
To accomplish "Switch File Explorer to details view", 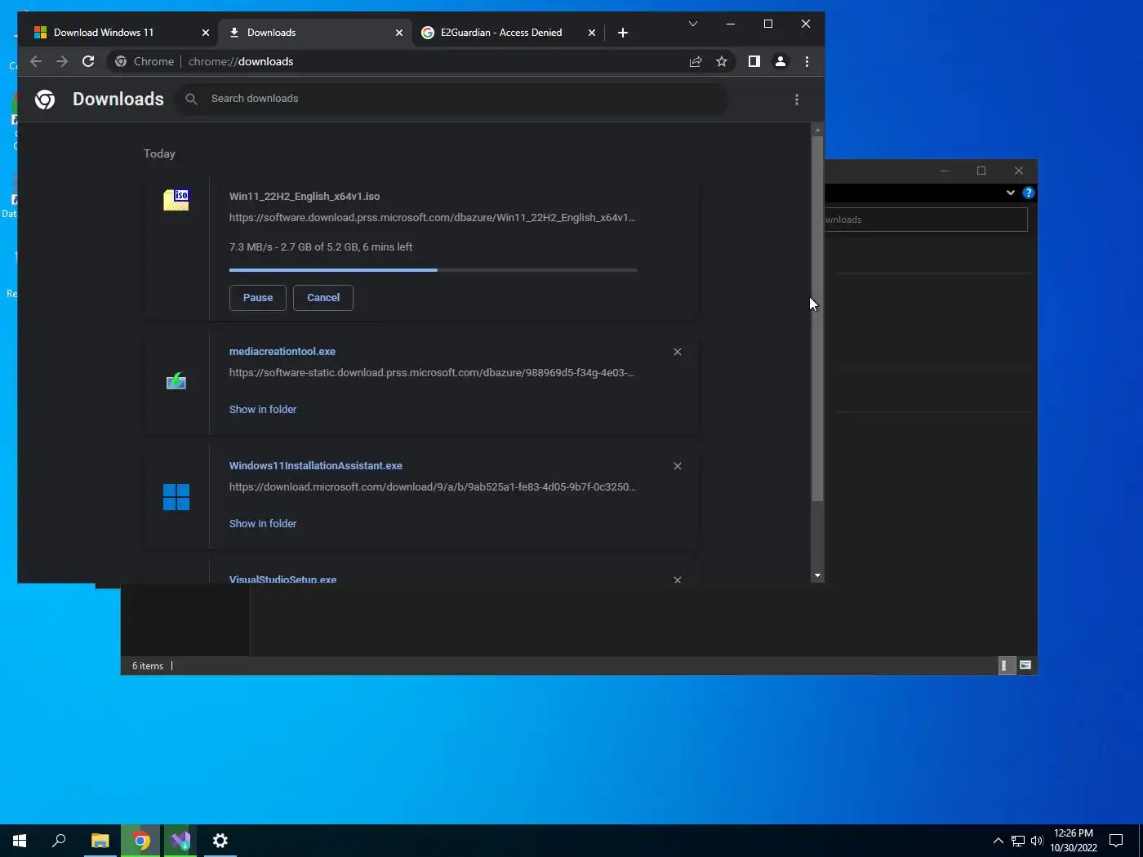I will point(1005,665).
